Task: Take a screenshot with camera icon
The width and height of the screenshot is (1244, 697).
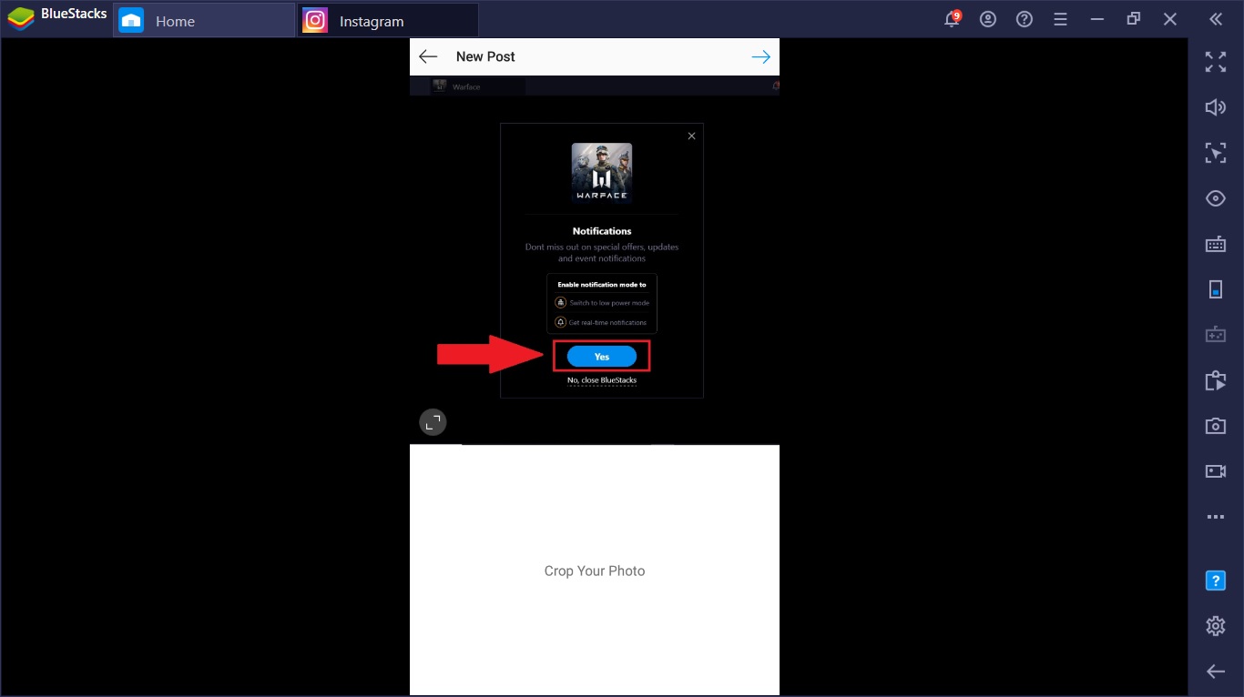Action: 1216,426
